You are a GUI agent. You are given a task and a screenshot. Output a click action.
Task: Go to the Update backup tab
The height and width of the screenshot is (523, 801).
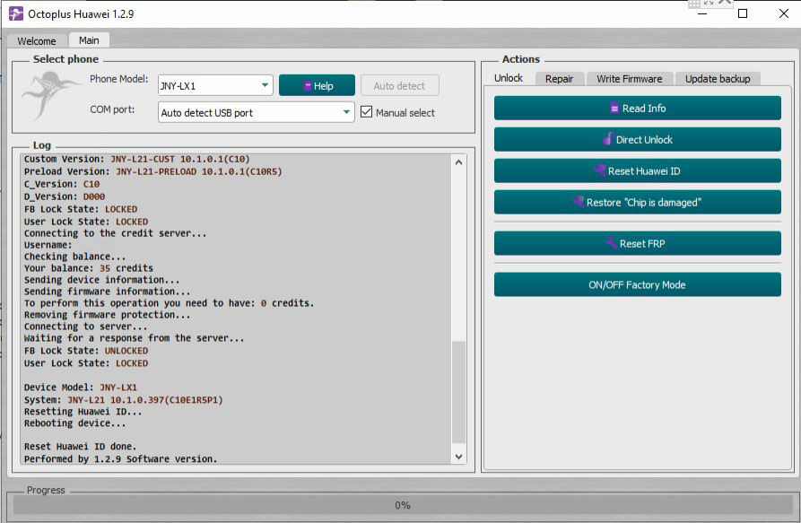(718, 79)
